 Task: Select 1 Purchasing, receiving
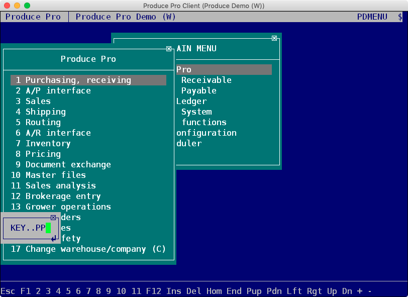click(88, 80)
